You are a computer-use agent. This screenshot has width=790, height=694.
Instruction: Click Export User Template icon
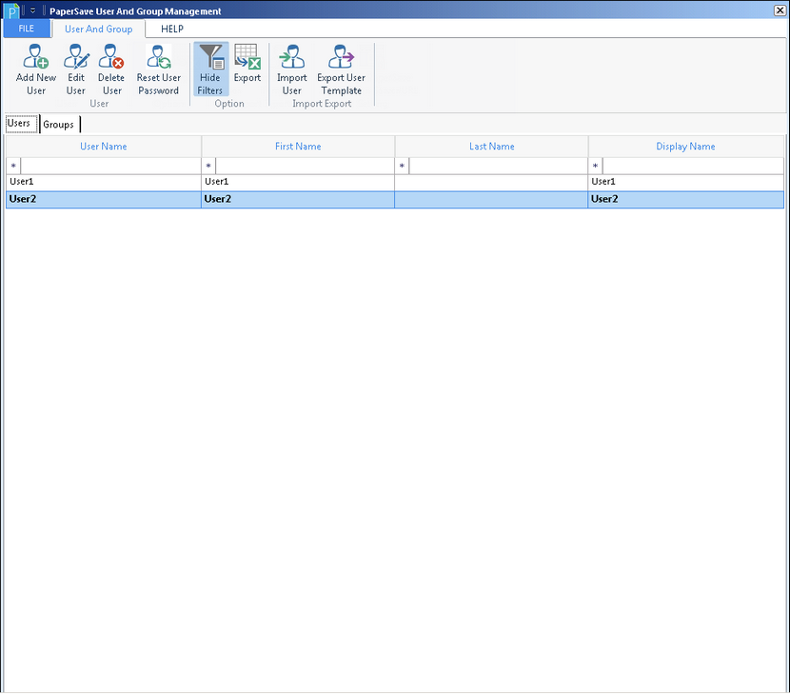[341, 58]
